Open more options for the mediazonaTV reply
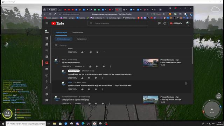Viewport: 224px width, 126px height. [103, 78]
